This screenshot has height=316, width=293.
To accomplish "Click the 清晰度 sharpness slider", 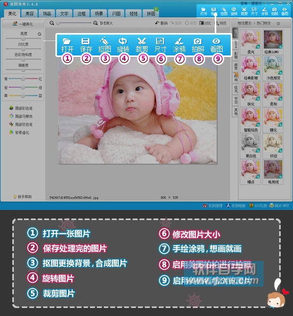I will click(x=23, y=70).
